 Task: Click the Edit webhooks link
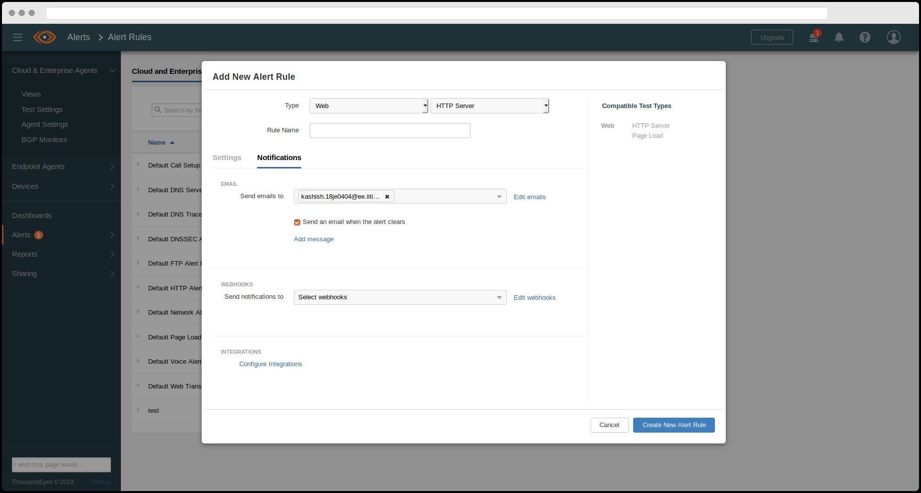point(535,298)
